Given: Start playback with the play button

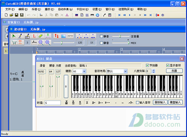Looking at the screenshot, I should (130, 15).
